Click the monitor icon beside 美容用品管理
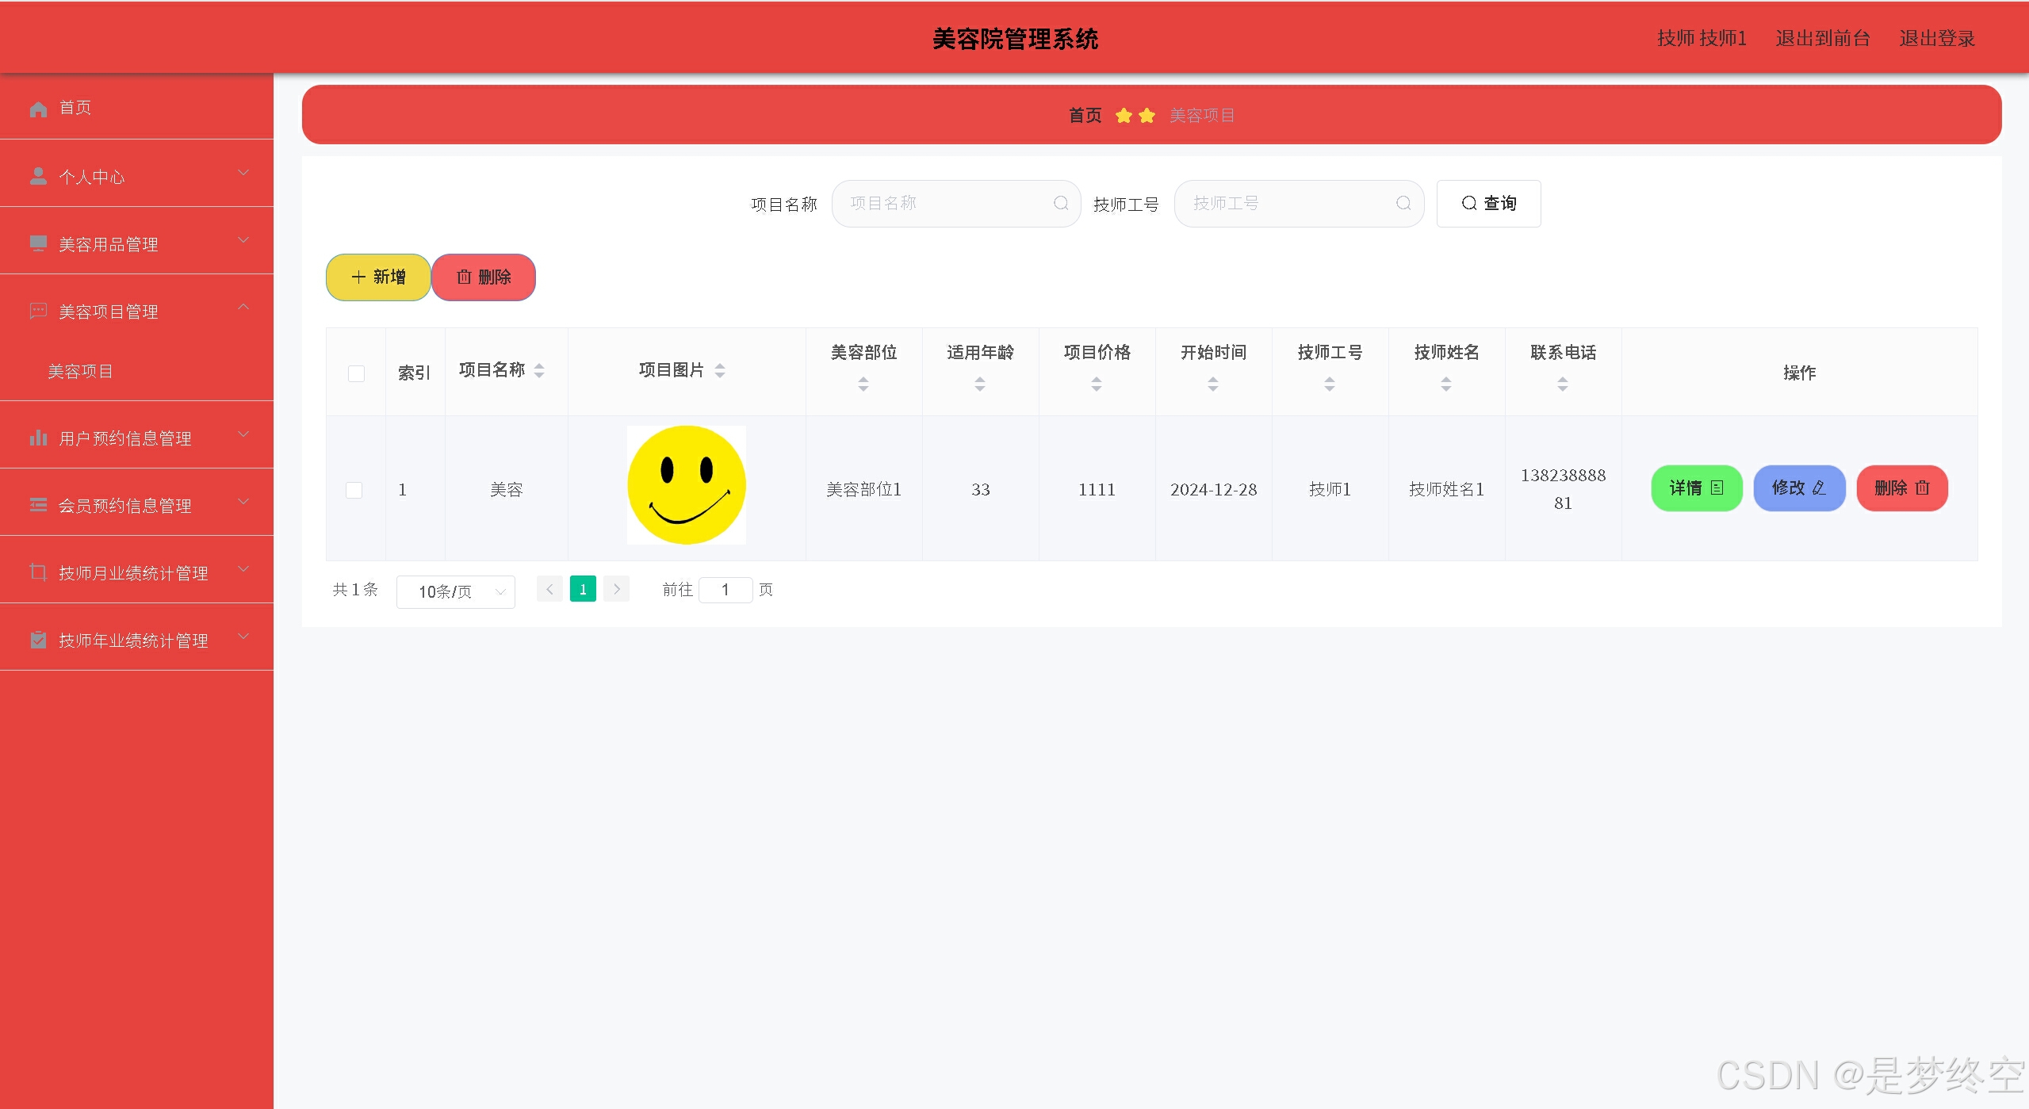 coord(38,243)
